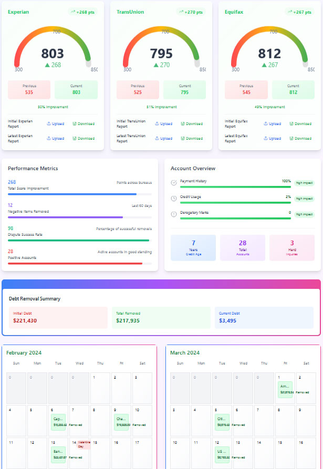Upload the Initial Equifax Report

coord(272,124)
